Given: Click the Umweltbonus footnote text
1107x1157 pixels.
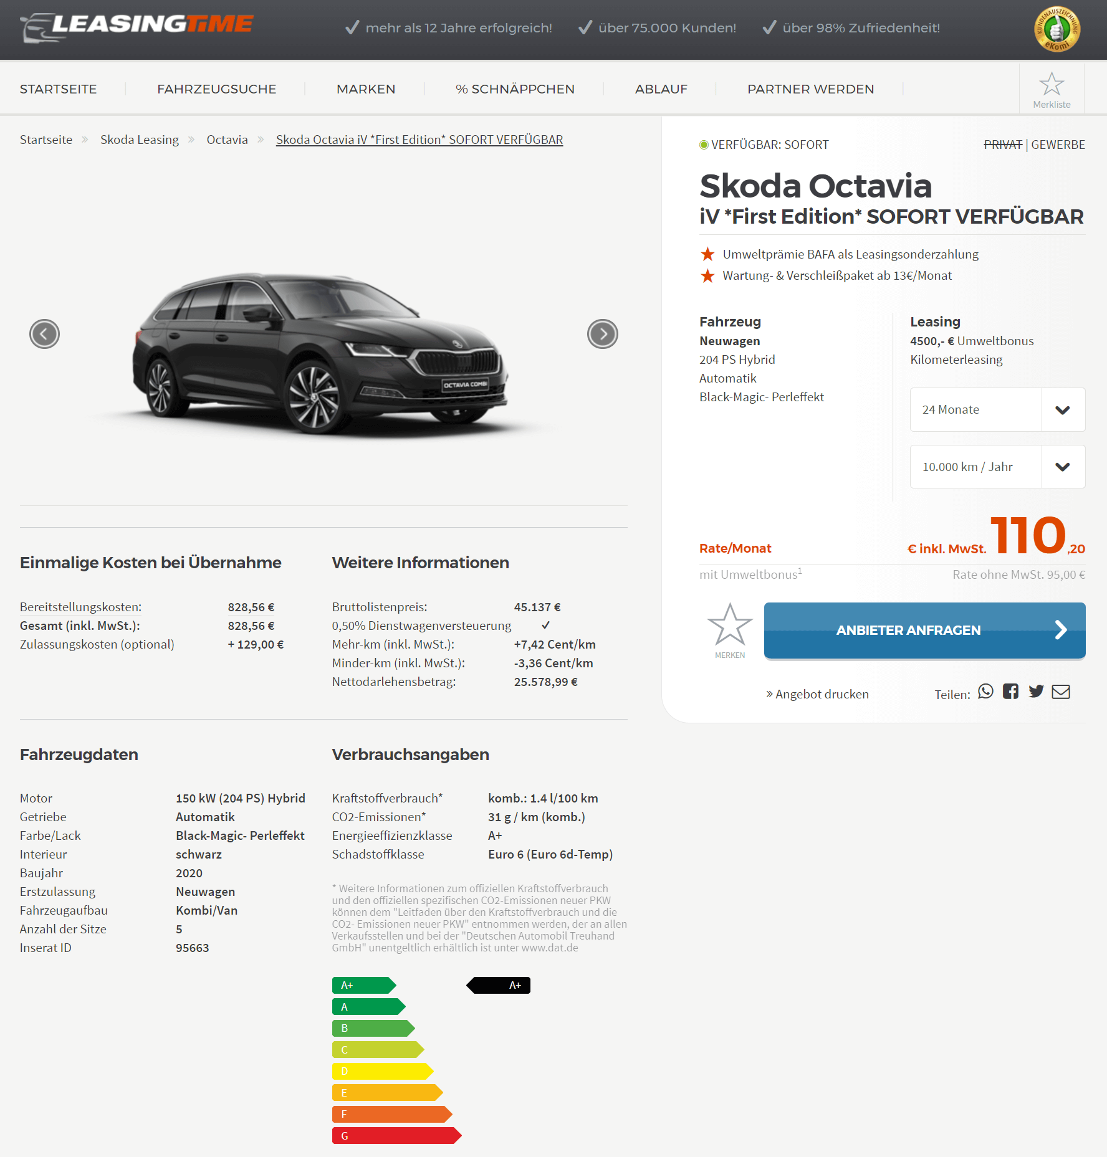Looking at the screenshot, I should pos(750,574).
